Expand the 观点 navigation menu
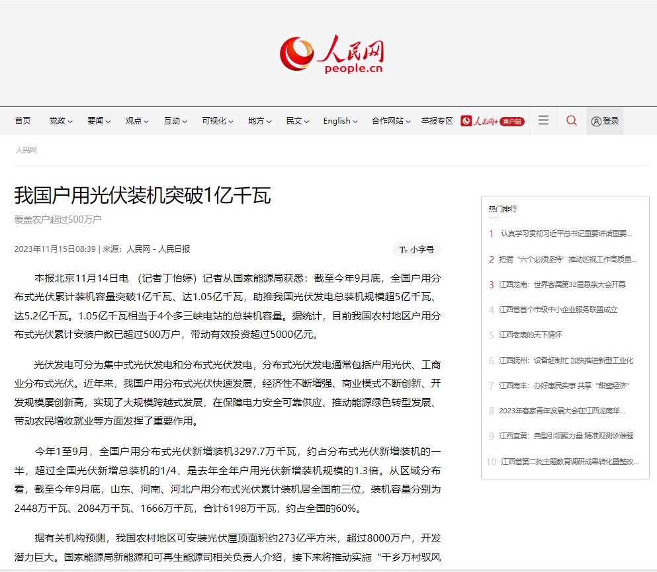The height and width of the screenshot is (572, 657). tap(137, 121)
